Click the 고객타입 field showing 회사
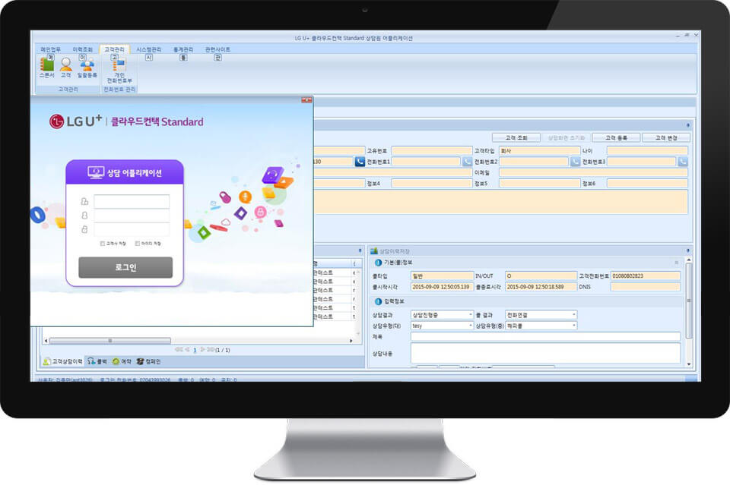This screenshot has height=485, width=730. (540, 150)
